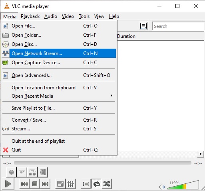Take a snapshot with camera icon
Screen dimensions: 205x191
click(22, 172)
